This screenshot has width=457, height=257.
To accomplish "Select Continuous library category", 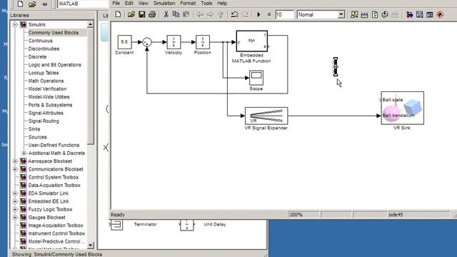I will tap(41, 41).
